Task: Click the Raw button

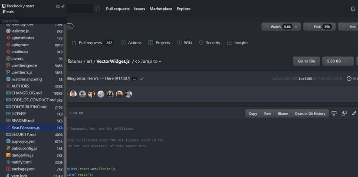Action: (x=267, y=113)
